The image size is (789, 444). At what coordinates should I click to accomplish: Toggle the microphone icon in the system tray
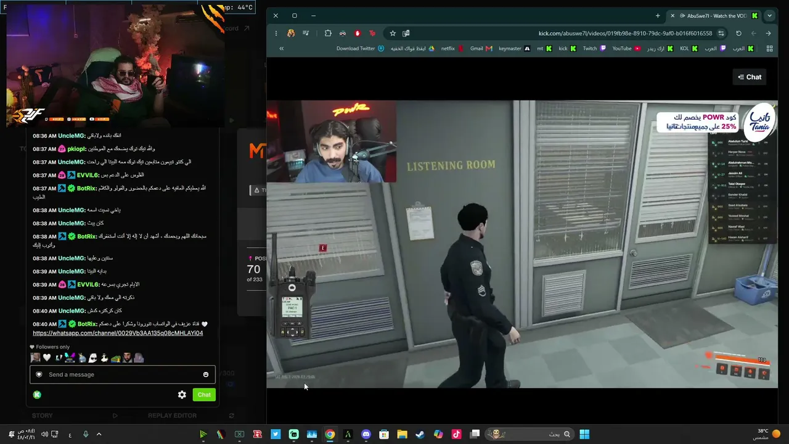[x=86, y=434]
